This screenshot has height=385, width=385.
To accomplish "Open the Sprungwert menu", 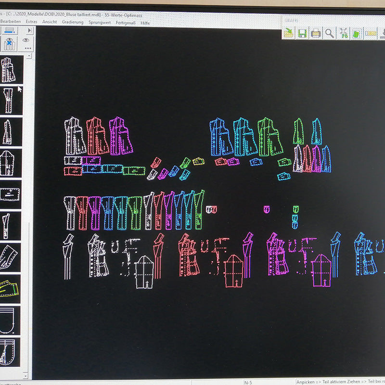I will (99, 22).
